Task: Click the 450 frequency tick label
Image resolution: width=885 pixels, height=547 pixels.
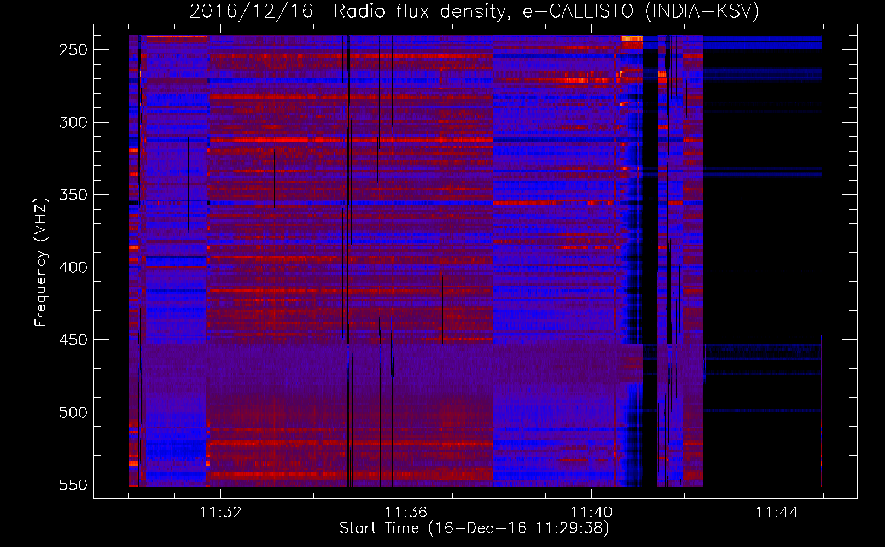Action: 73,340
